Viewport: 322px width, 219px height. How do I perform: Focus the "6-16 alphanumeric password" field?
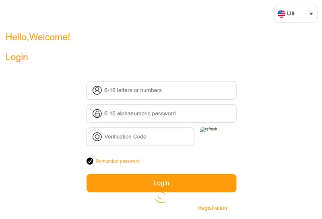161,113
